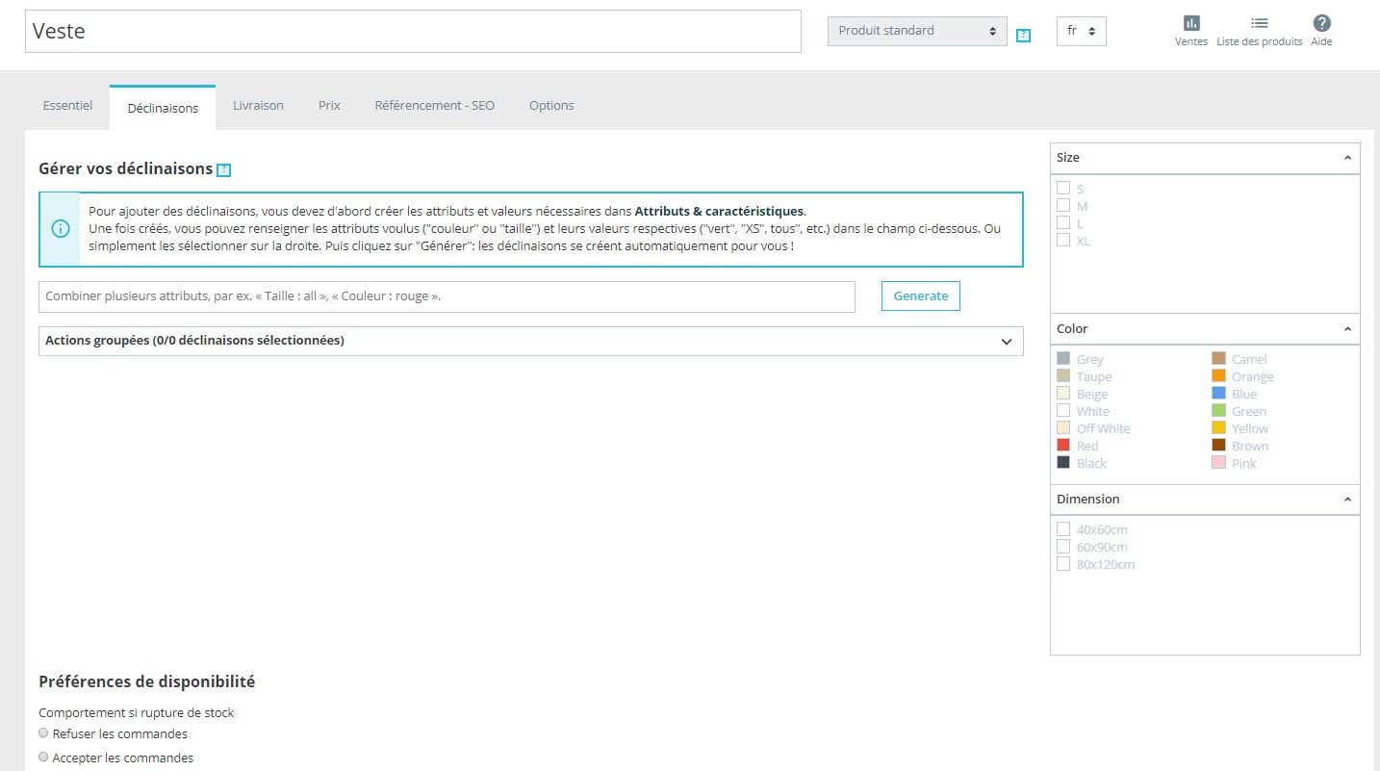1380x771 pixels.
Task: Collapse the Color attribute panel
Action: coord(1347,329)
